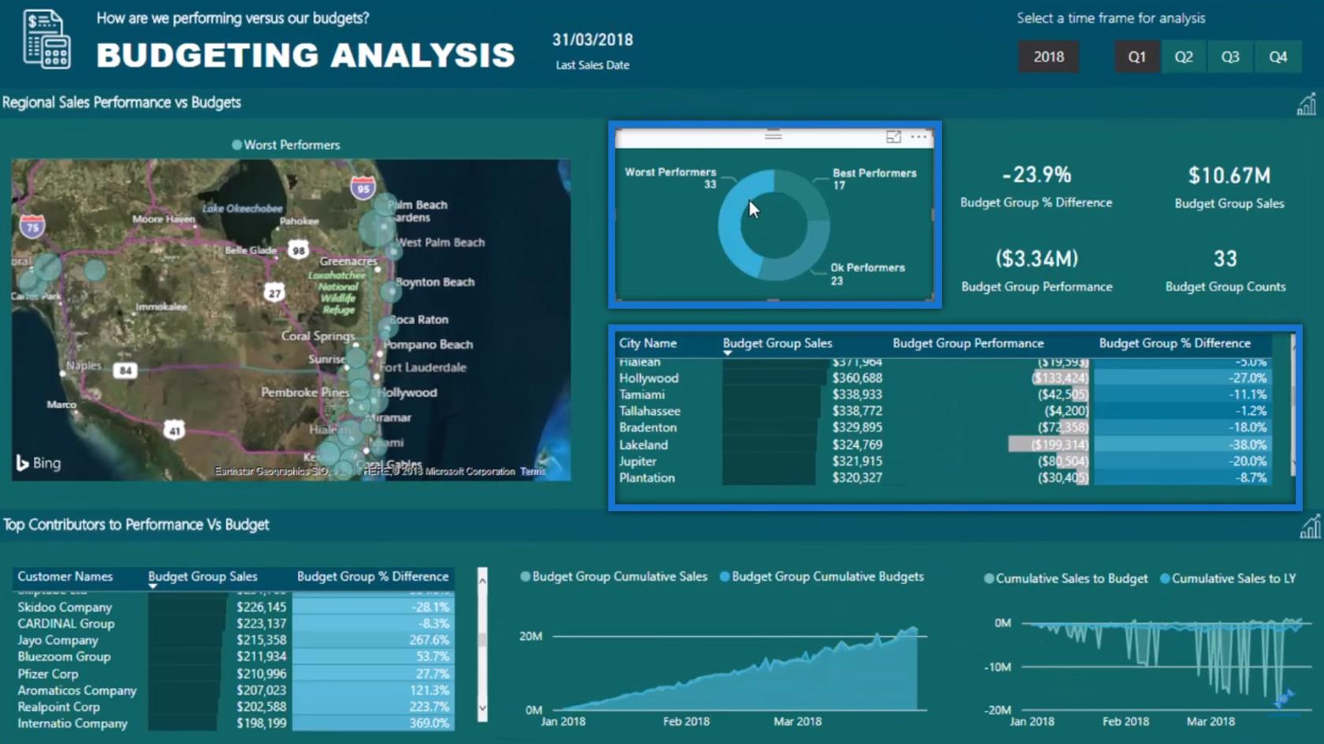Click scroll down arrow of customer table

point(482,709)
